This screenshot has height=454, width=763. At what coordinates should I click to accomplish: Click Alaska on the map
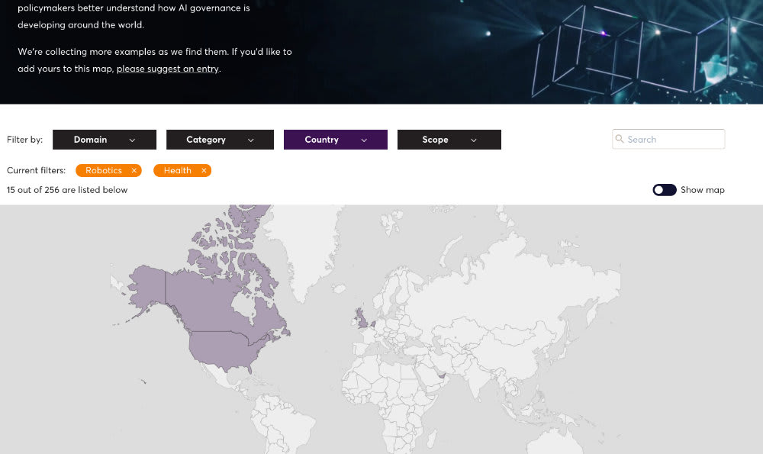click(x=149, y=285)
